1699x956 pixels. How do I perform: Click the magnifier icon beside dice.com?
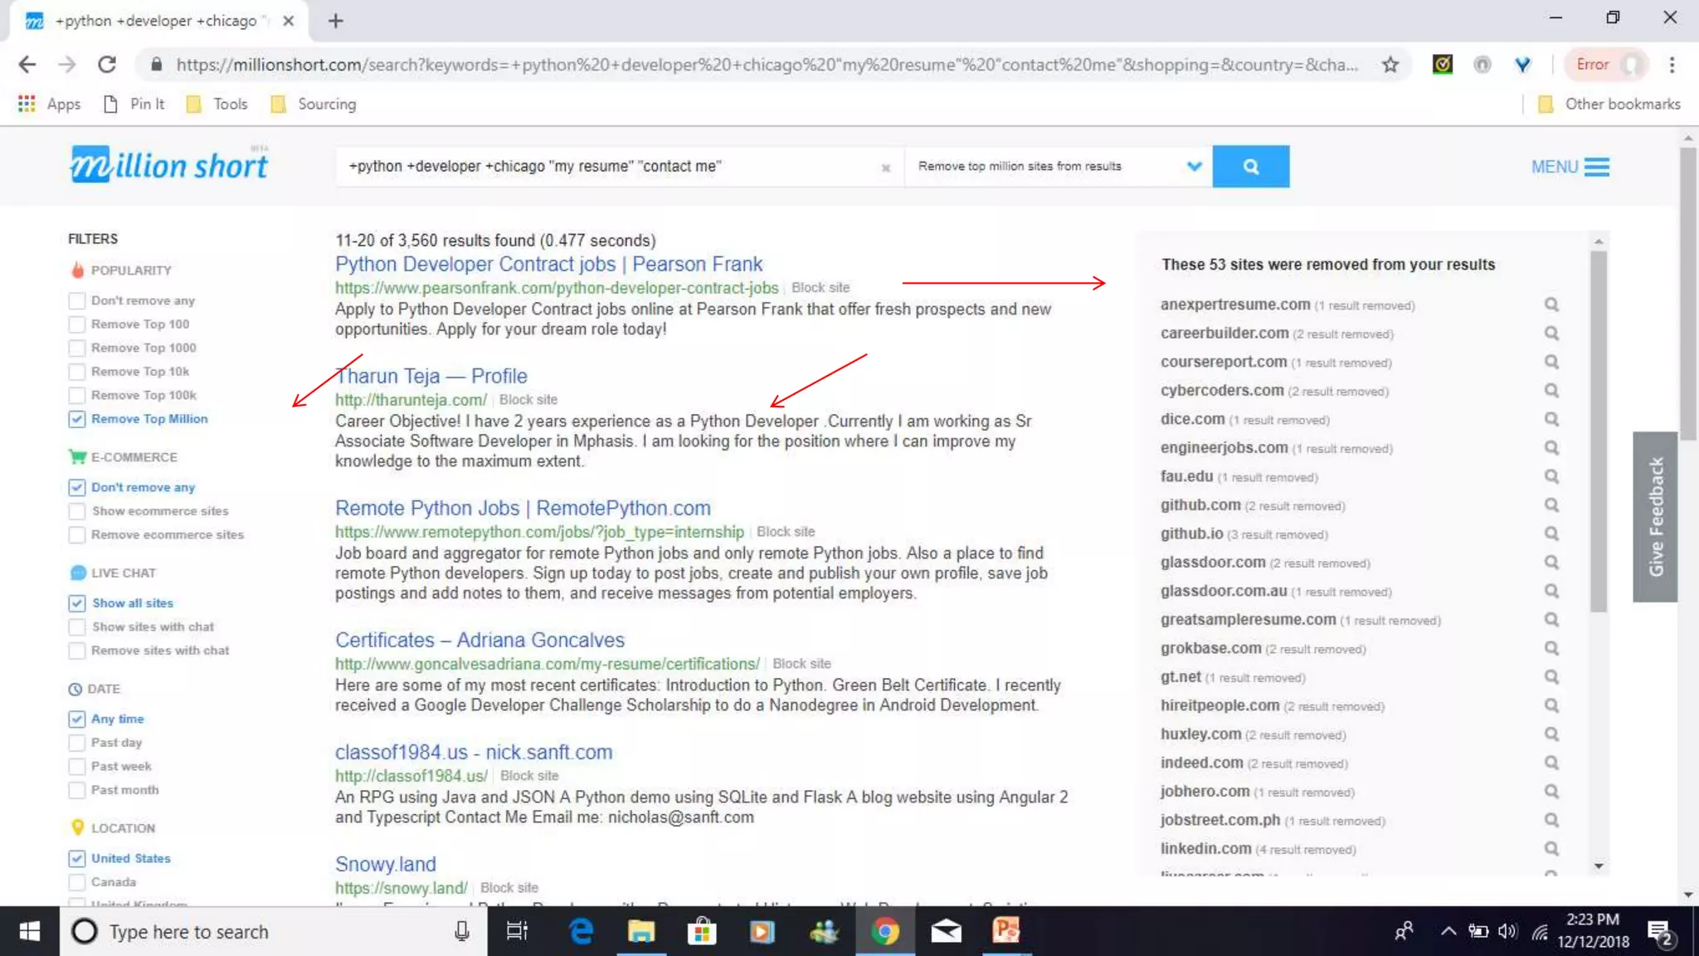[1551, 419]
